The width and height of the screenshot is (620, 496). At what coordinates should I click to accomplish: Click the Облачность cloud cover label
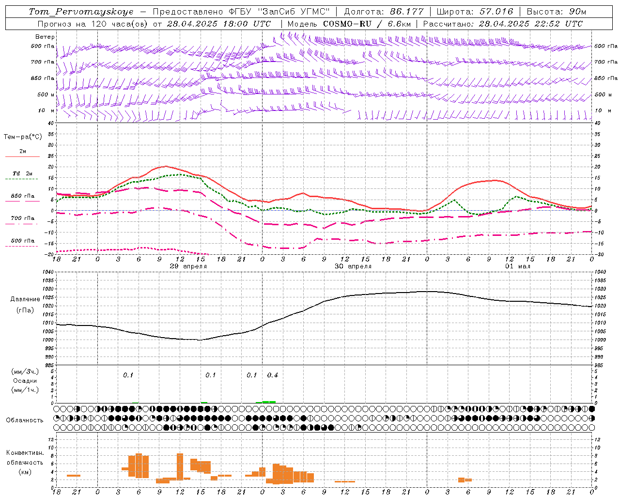pos(25,420)
